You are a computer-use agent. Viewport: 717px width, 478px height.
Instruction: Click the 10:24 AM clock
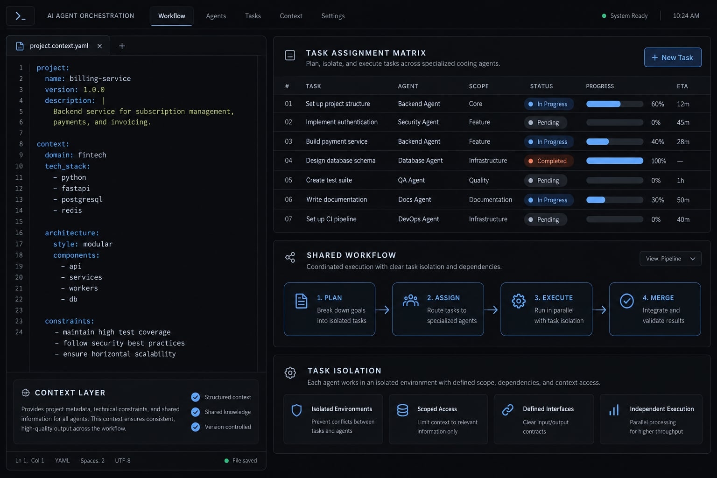[x=686, y=16]
